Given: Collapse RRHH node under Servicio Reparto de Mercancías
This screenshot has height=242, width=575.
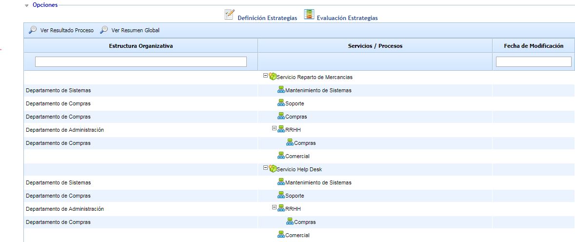Looking at the screenshot, I should (x=274, y=128).
